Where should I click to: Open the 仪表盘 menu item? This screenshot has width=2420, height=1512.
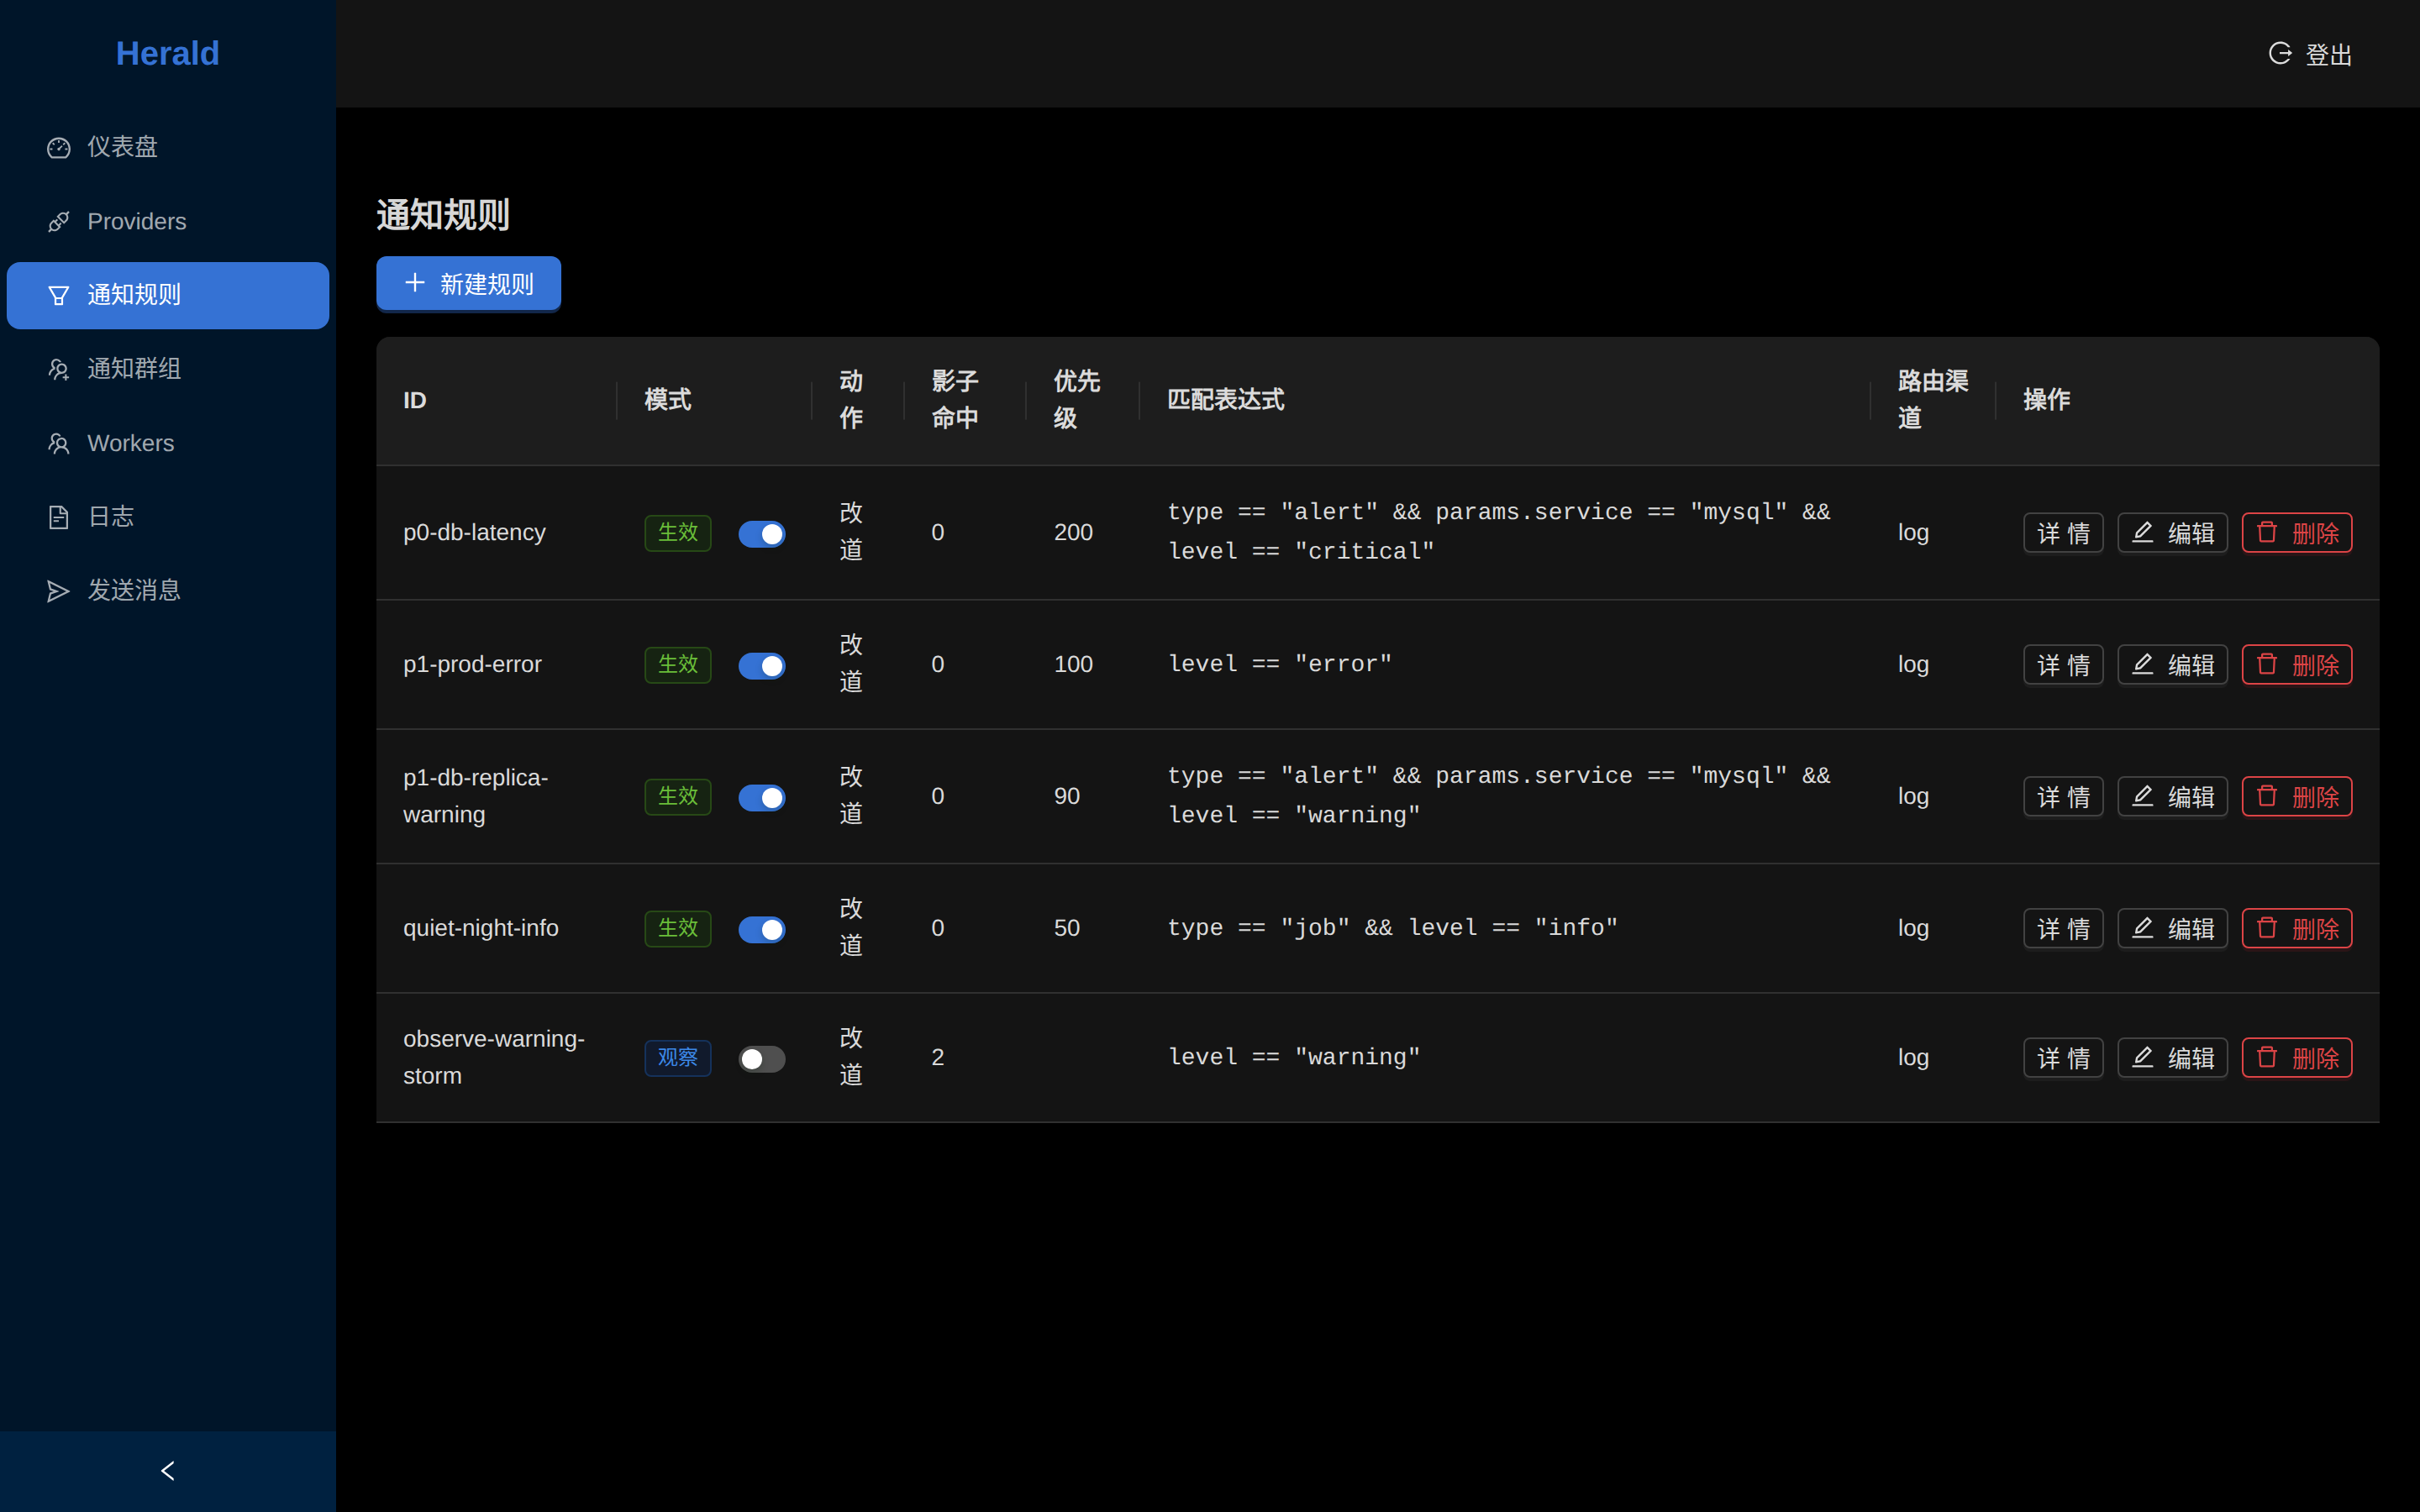tap(168, 148)
